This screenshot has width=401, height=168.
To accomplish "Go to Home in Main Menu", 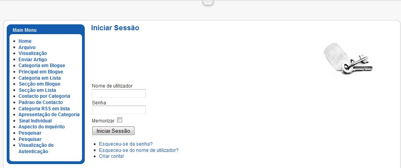I will point(25,41).
